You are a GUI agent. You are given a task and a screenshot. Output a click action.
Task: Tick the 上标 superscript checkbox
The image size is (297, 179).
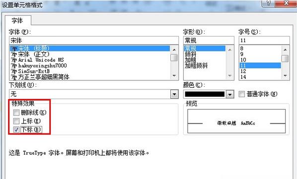pos(16,121)
